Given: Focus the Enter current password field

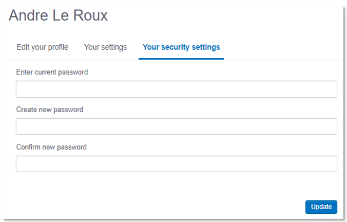Looking at the screenshot, I should pos(177,89).
